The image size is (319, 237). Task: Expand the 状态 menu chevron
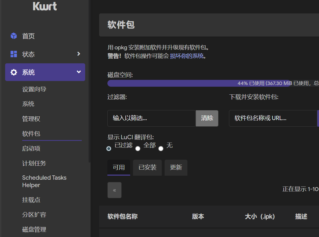[79, 54]
